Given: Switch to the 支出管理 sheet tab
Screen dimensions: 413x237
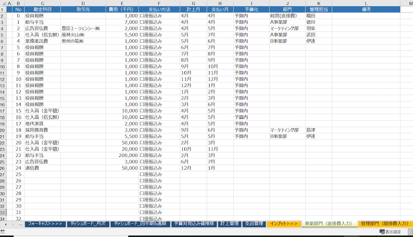Looking at the screenshot, I should pyautogui.click(x=254, y=224).
